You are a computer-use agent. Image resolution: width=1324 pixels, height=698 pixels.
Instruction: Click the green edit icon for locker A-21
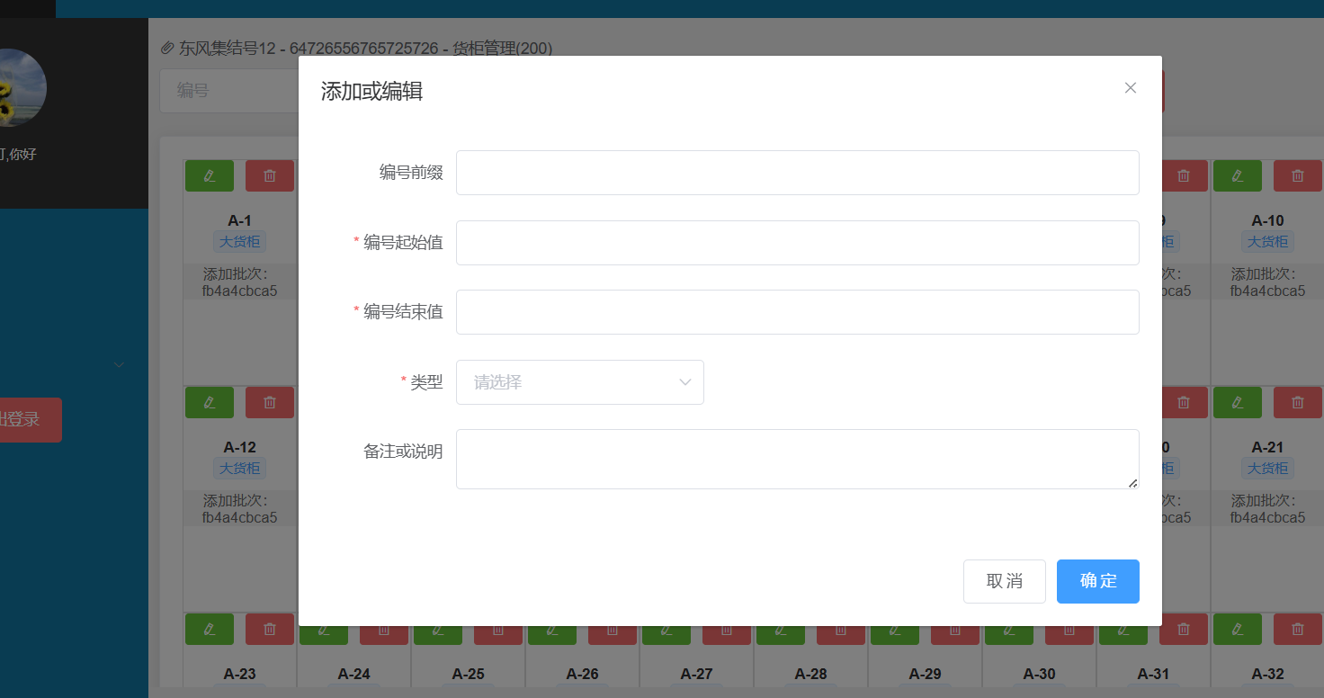pos(1238,402)
